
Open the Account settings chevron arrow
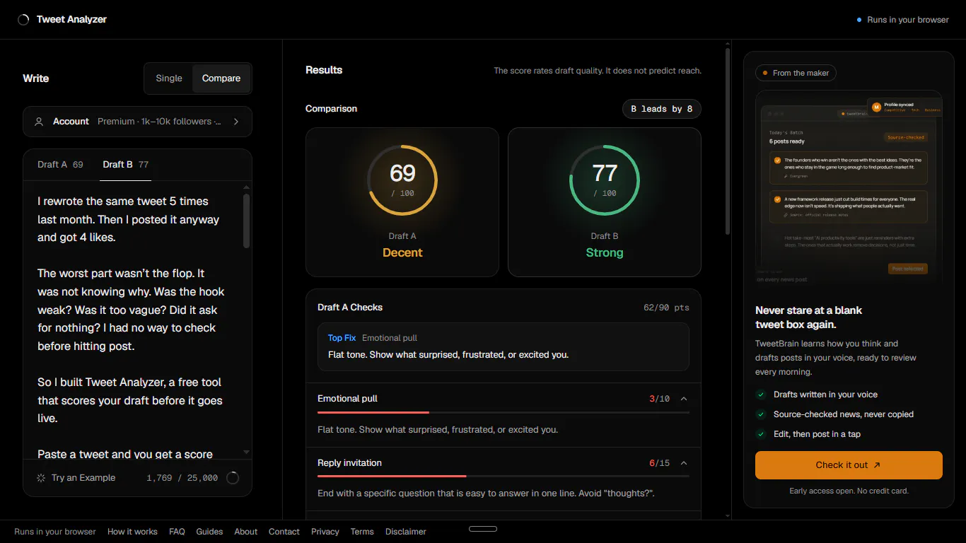click(x=236, y=122)
